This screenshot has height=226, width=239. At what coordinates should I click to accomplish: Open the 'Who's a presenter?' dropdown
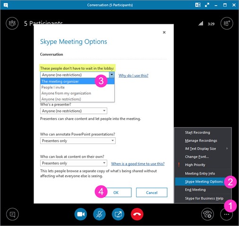coord(74,111)
